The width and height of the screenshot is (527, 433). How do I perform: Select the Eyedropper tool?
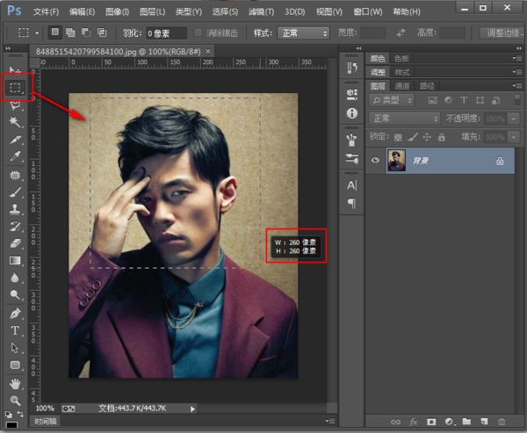point(15,156)
